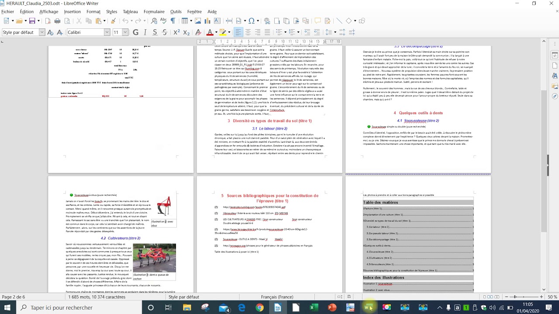559x314 pixels.
Task: Toggle Superscript (X²)
Action: click(176, 32)
